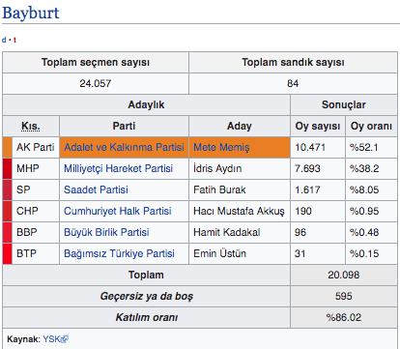Select vote share %38.2
Image resolution: width=400 pixels, height=349 pixels.
[364, 168]
